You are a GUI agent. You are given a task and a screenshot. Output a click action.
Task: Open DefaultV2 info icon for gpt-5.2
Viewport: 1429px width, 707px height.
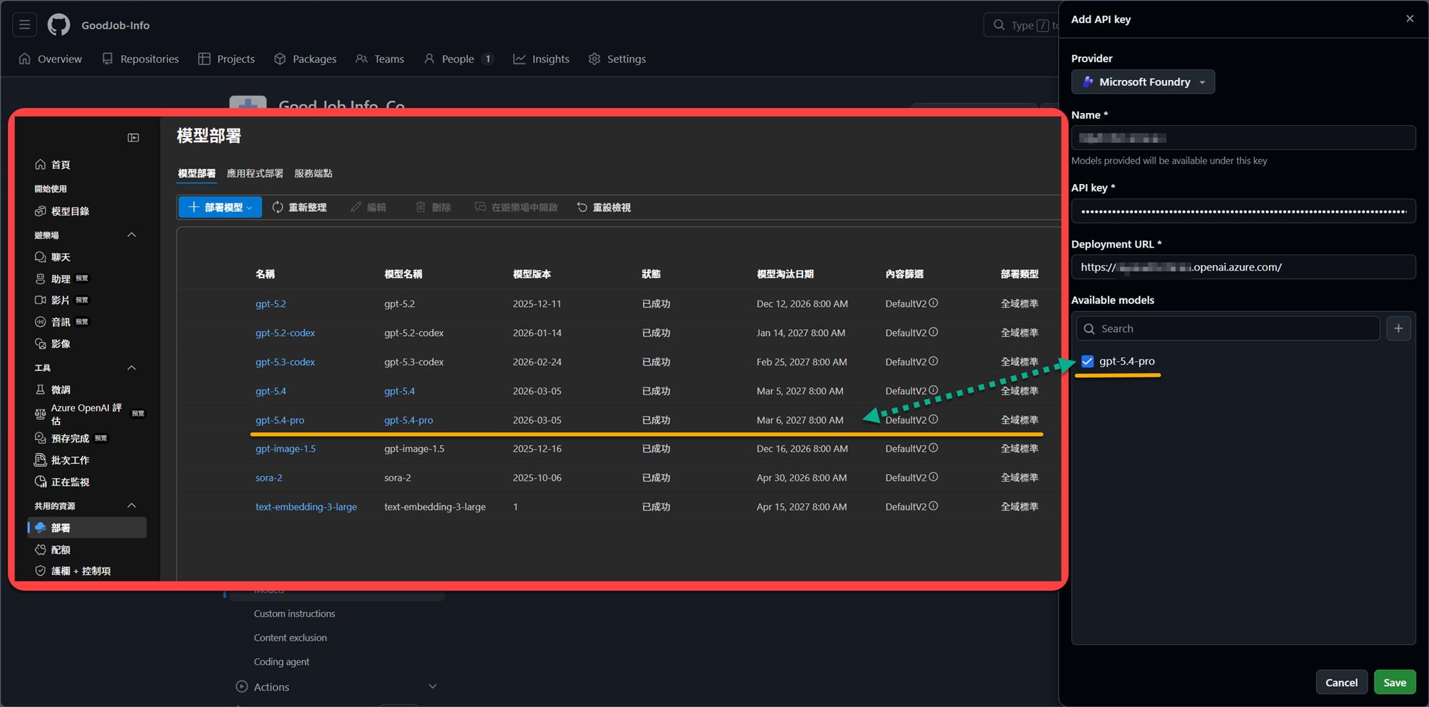point(933,303)
